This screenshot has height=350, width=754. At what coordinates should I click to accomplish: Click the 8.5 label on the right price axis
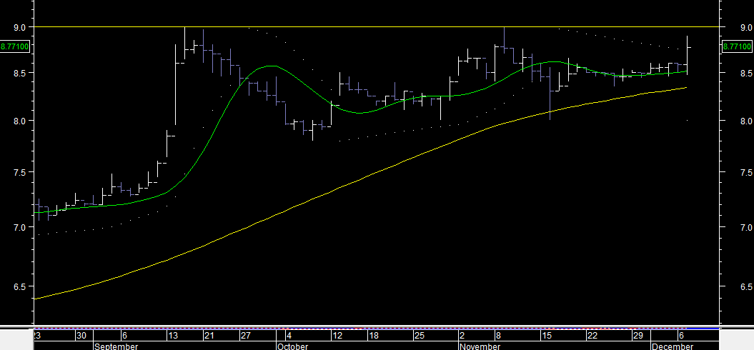click(747, 73)
